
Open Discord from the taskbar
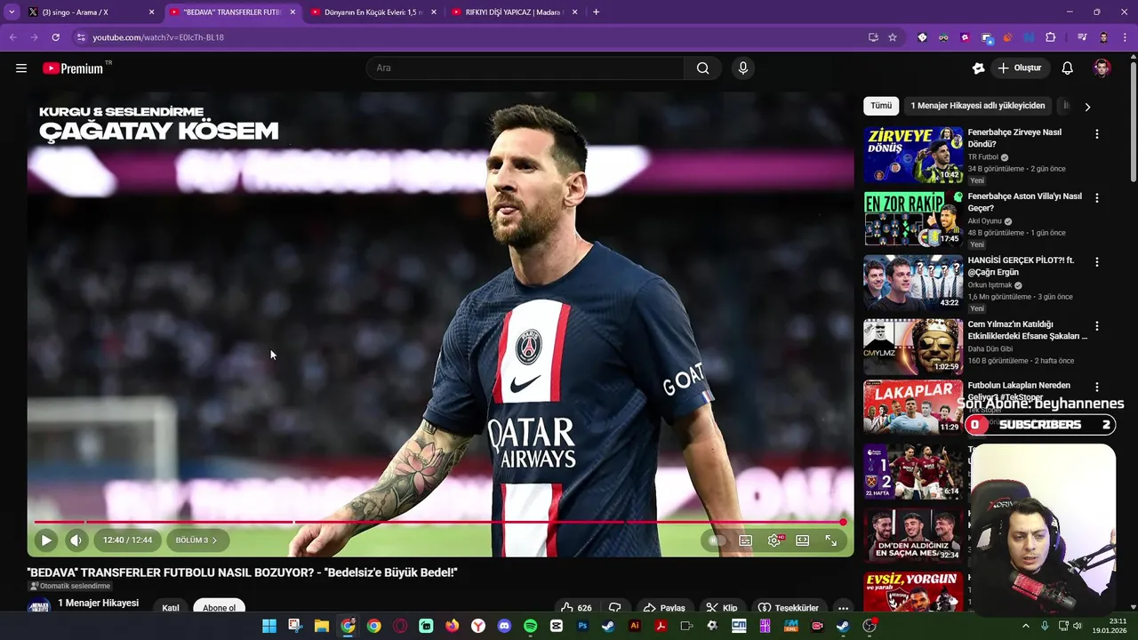click(x=504, y=626)
